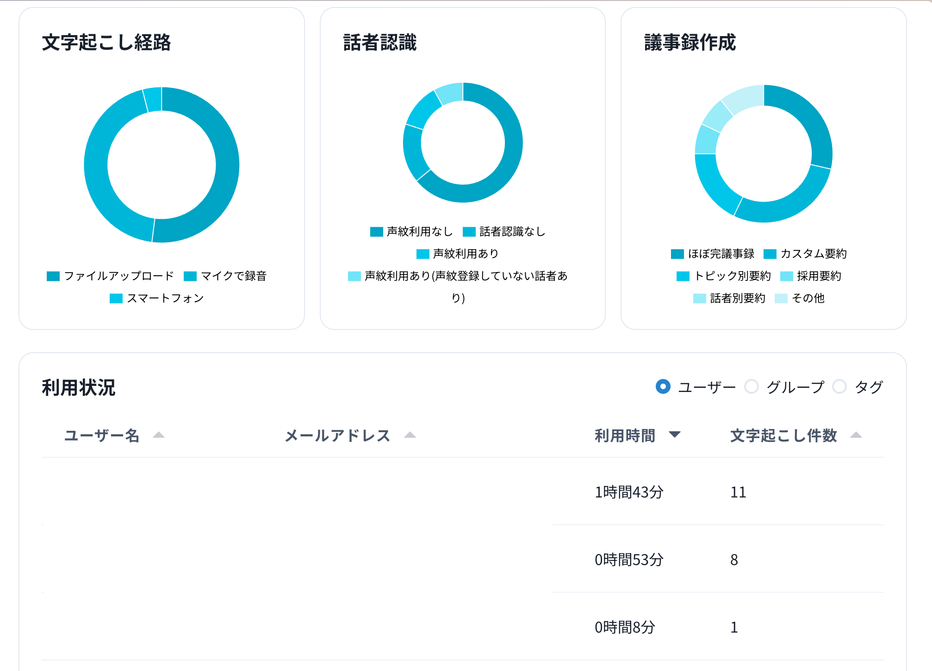Click the ほぼ完議事録 legend swatch
The width and height of the screenshot is (932, 671).
point(677,254)
